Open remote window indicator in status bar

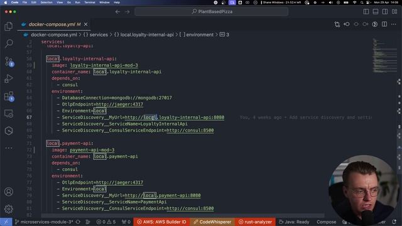pyautogui.click(x=6, y=222)
